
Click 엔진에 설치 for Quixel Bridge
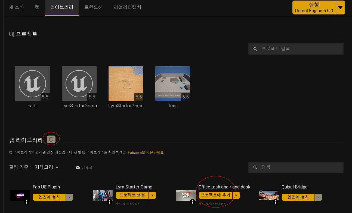[x=298, y=197]
